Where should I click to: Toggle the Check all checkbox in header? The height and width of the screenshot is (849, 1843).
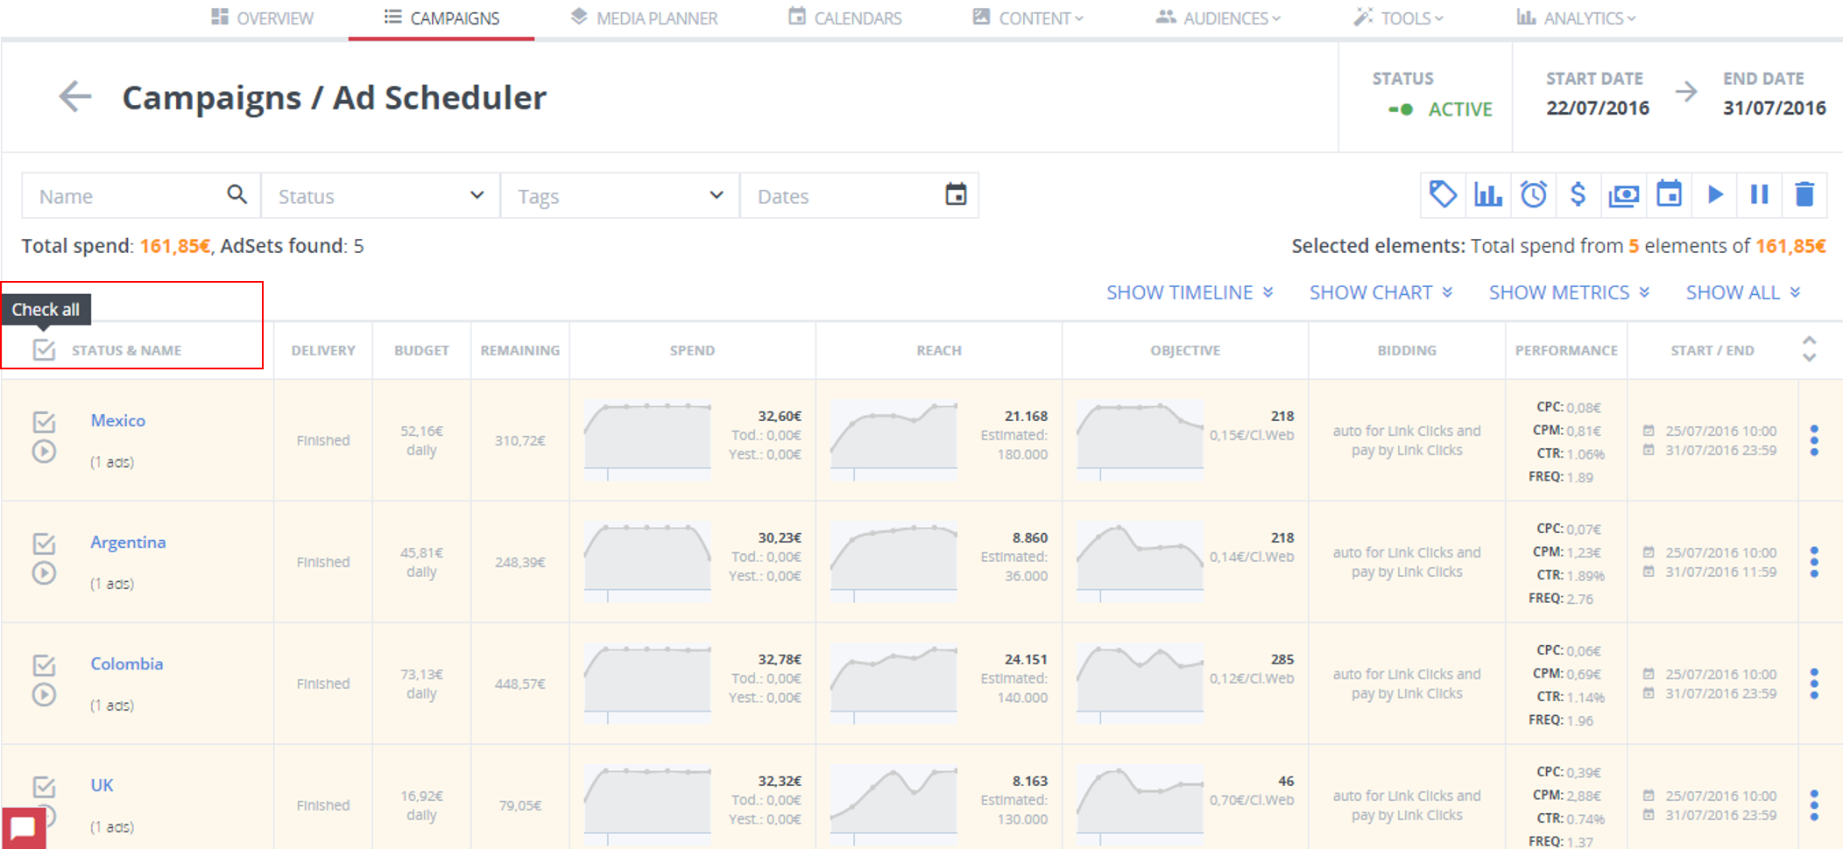[44, 350]
